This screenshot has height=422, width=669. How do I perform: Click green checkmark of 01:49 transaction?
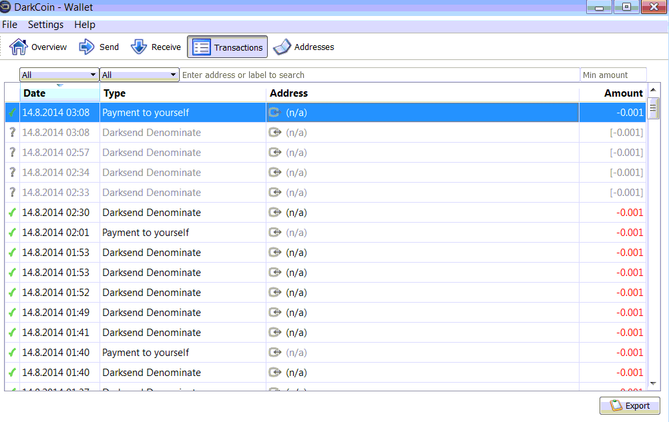coord(13,313)
